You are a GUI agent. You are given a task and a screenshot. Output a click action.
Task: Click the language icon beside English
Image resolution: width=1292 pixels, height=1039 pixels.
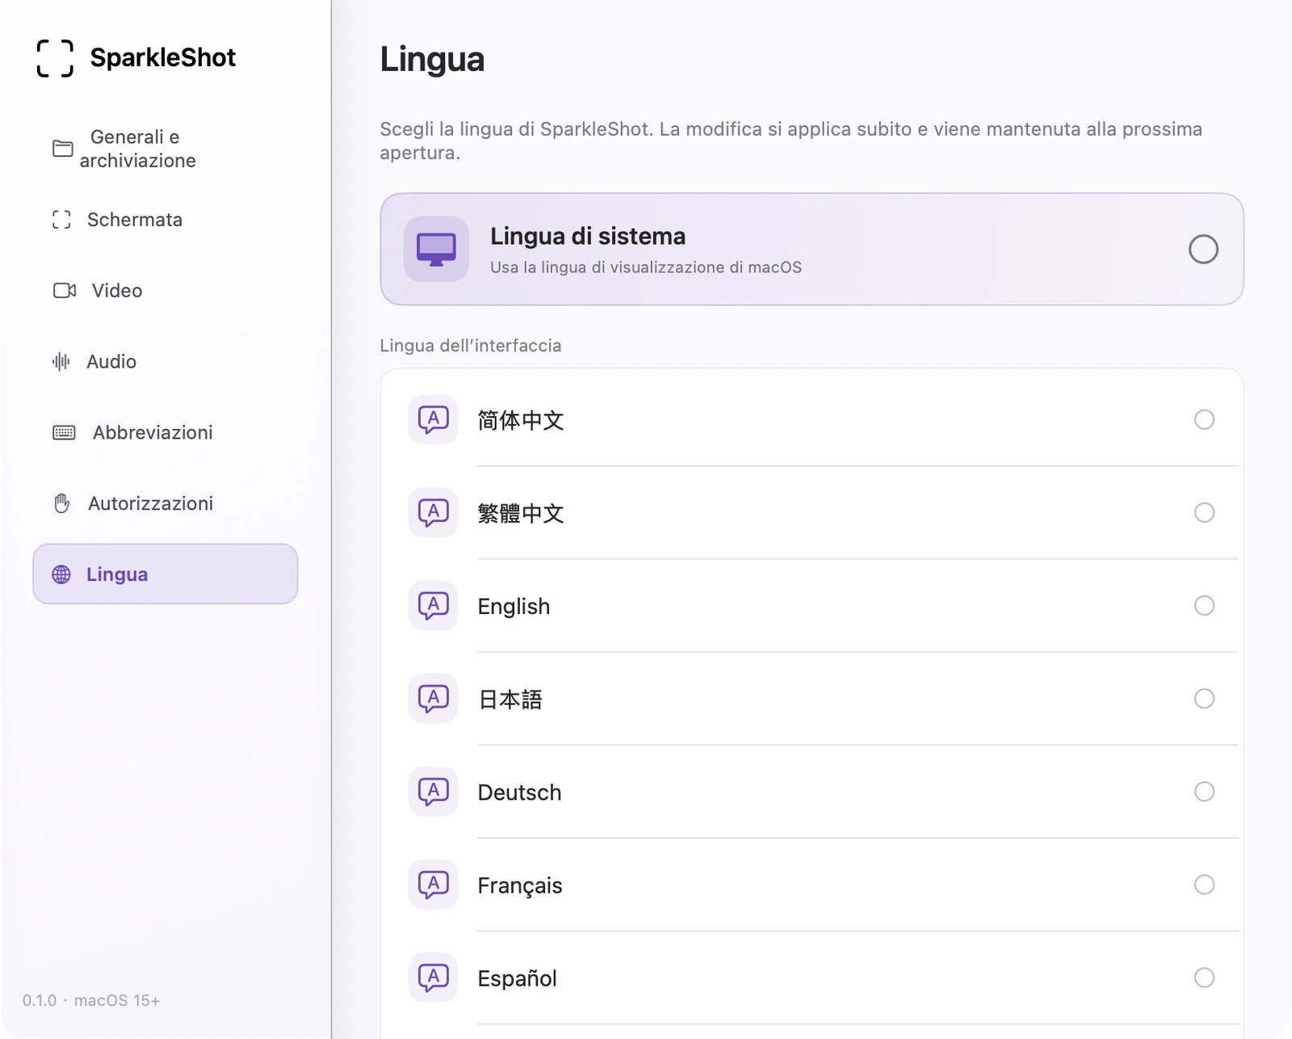(434, 605)
